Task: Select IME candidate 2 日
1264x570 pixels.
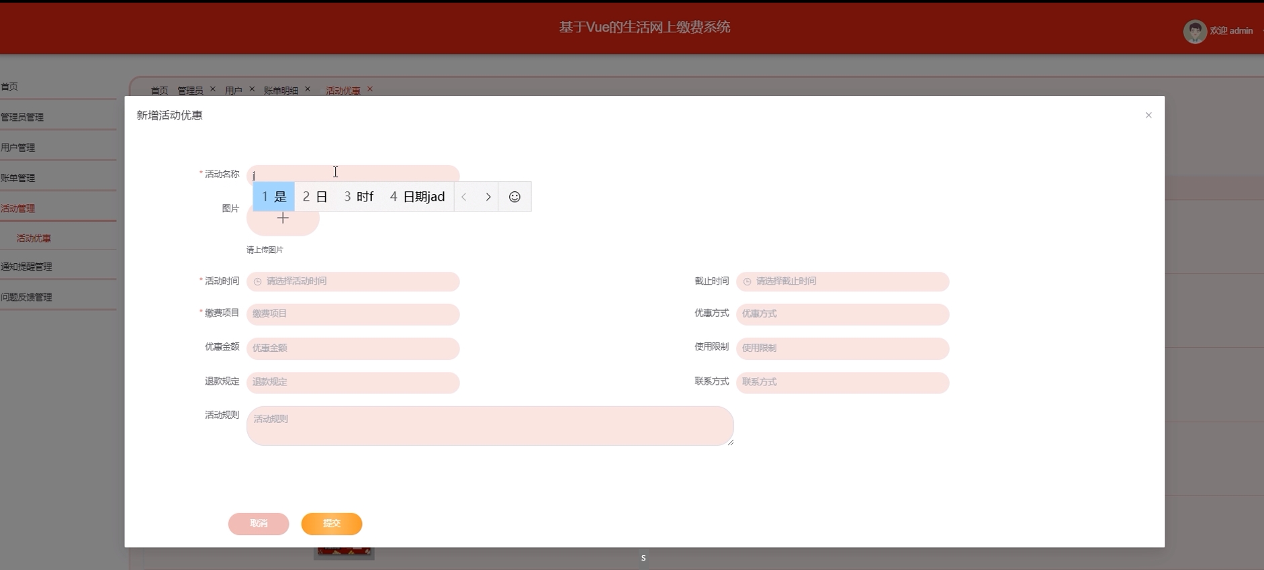Action: click(x=315, y=197)
